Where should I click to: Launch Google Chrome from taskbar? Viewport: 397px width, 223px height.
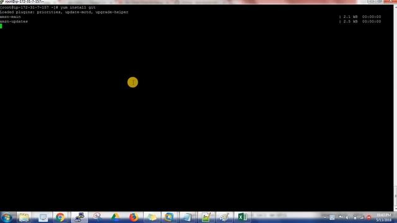60,217
